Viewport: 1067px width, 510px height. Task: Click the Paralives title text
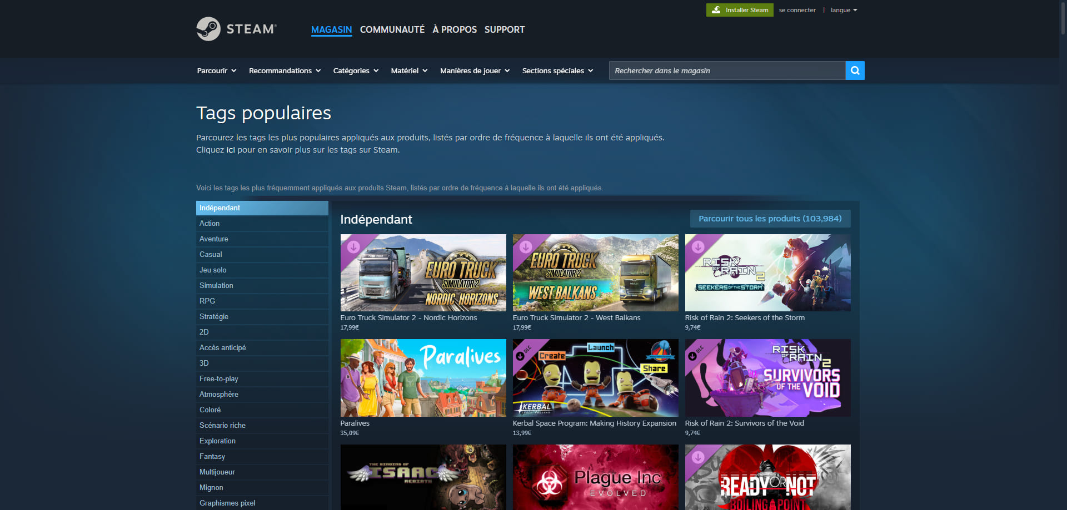pyautogui.click(x=355, y=423)
